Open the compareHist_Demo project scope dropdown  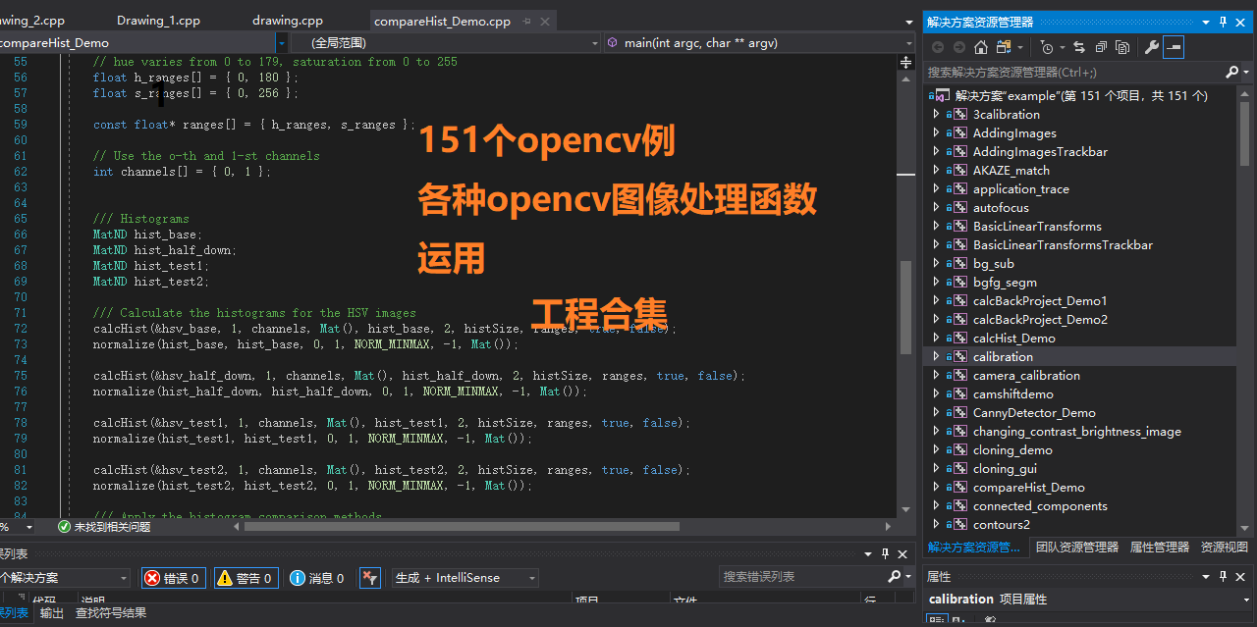click(143, 42)
